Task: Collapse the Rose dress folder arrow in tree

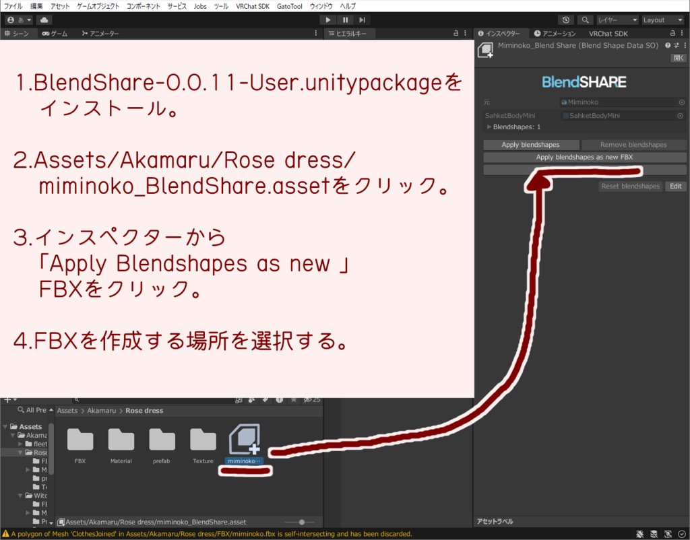Action: click(x=20, y=452)
